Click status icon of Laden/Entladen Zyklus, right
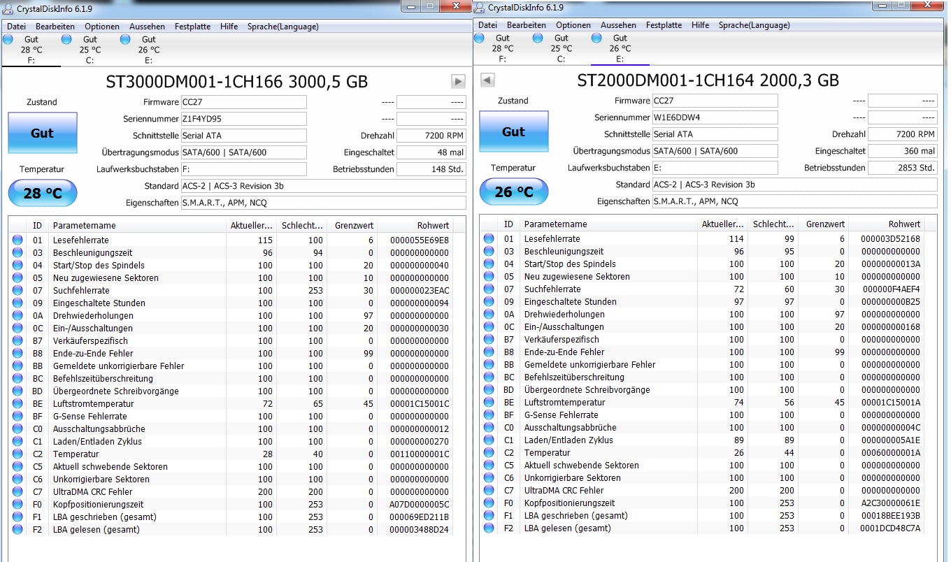Screen dimensions: 951x562 [x=488, y=440]
